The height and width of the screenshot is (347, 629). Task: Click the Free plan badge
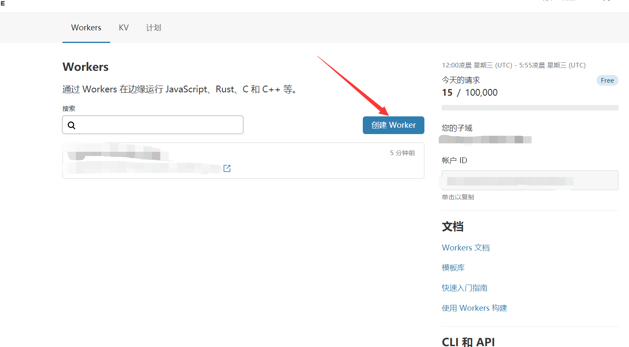point(607,81)
